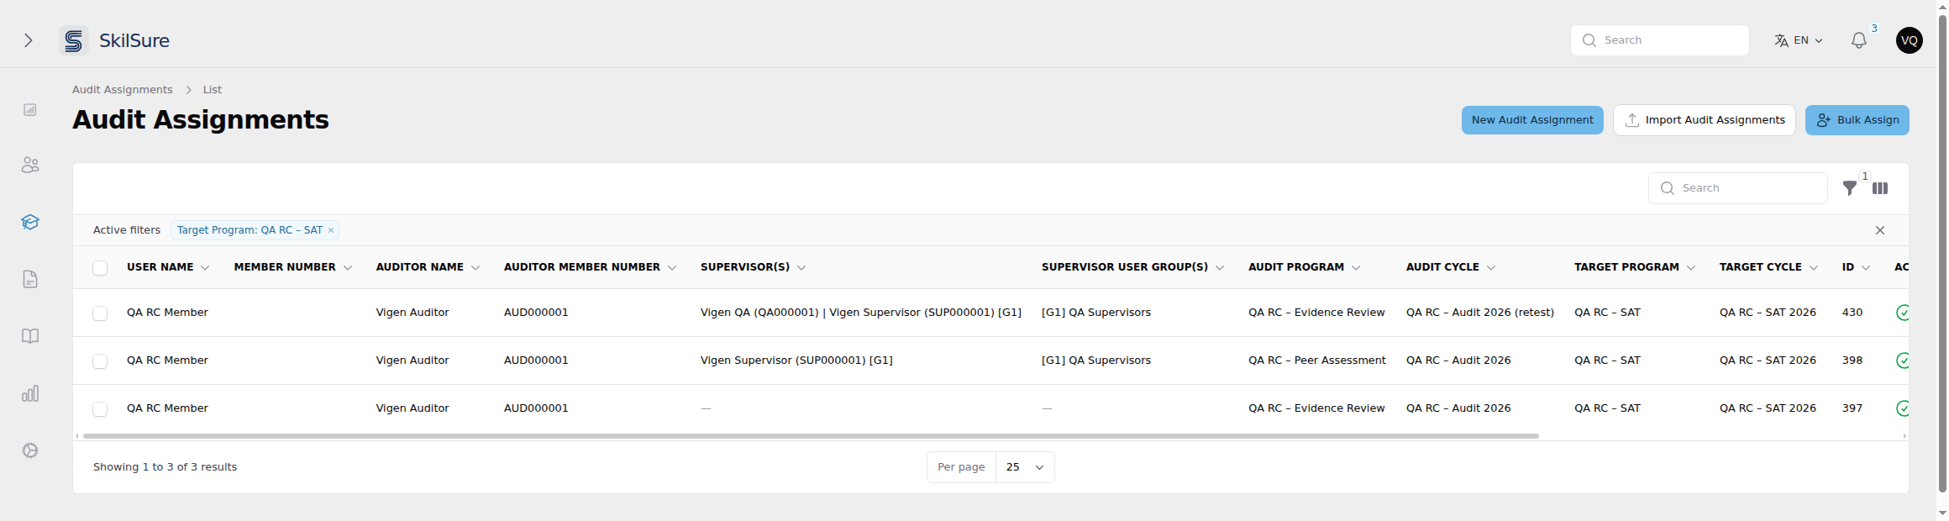
Task: Open the toggle columns icon
Action: (1880, 188)
